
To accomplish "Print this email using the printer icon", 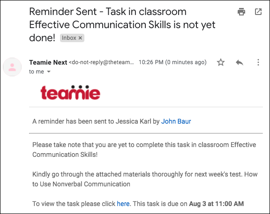I will [x=241, y=12].
